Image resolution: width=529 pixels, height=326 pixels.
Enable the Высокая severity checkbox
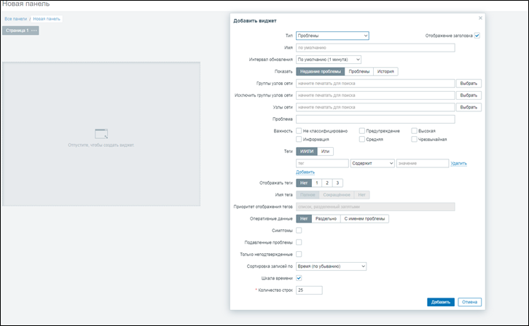click(414, 130)
